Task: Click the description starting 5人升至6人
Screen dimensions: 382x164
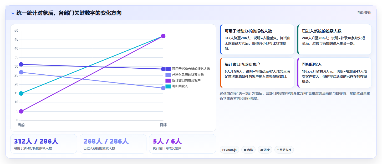Action: (x=257, y=74)
